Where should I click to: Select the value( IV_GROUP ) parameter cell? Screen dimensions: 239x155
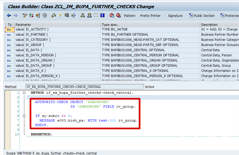57,45
